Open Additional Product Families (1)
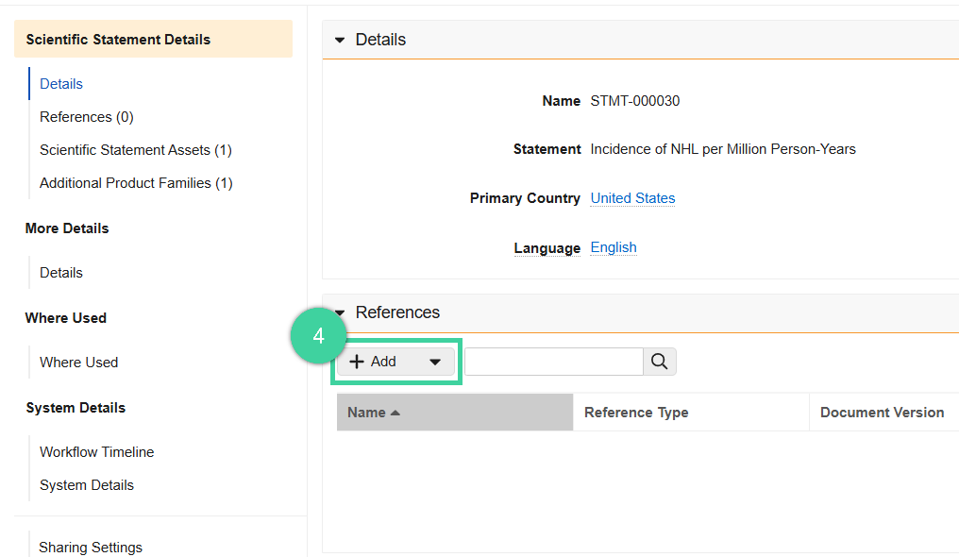The height and width of the screenshot is (557, 959). 135,182
